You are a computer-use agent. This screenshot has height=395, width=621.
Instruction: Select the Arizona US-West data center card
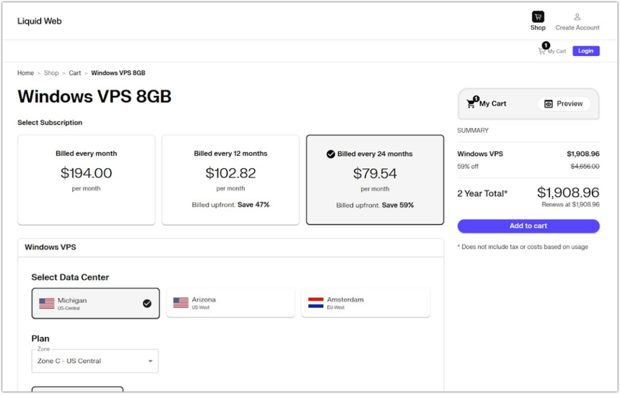point(230,303)
